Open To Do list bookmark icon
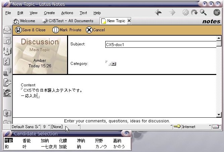This screenshot has height=152, width=224. [7, 62]
